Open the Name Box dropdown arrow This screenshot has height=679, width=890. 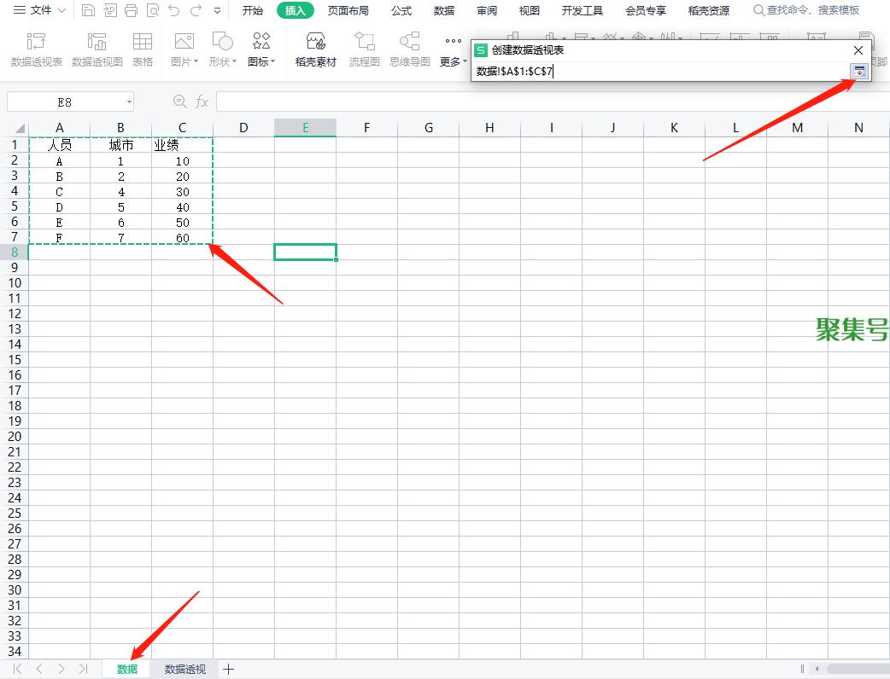tap(129, 102)
